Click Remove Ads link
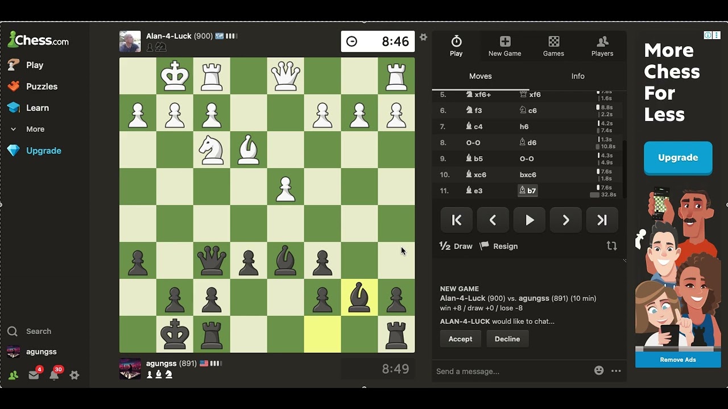The height and width of the screenshot is (409, 728). tap(678, 360)
